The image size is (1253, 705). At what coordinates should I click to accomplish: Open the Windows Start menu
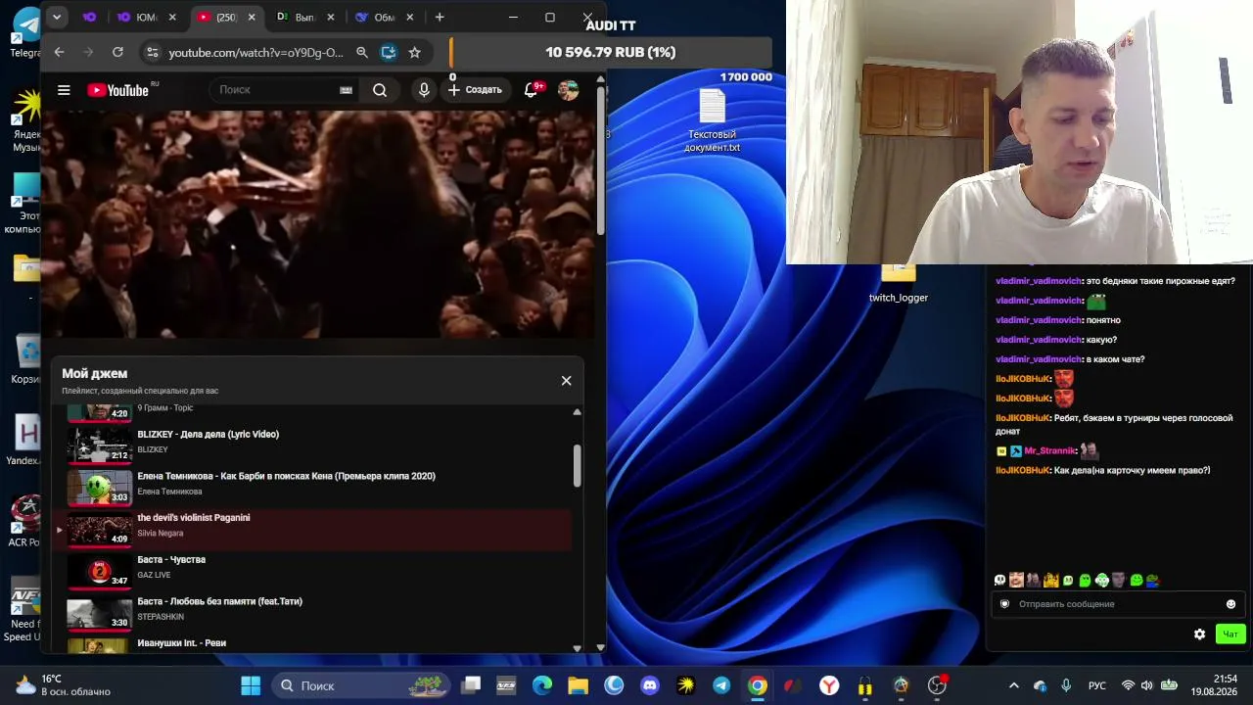(x=251, y=685)
